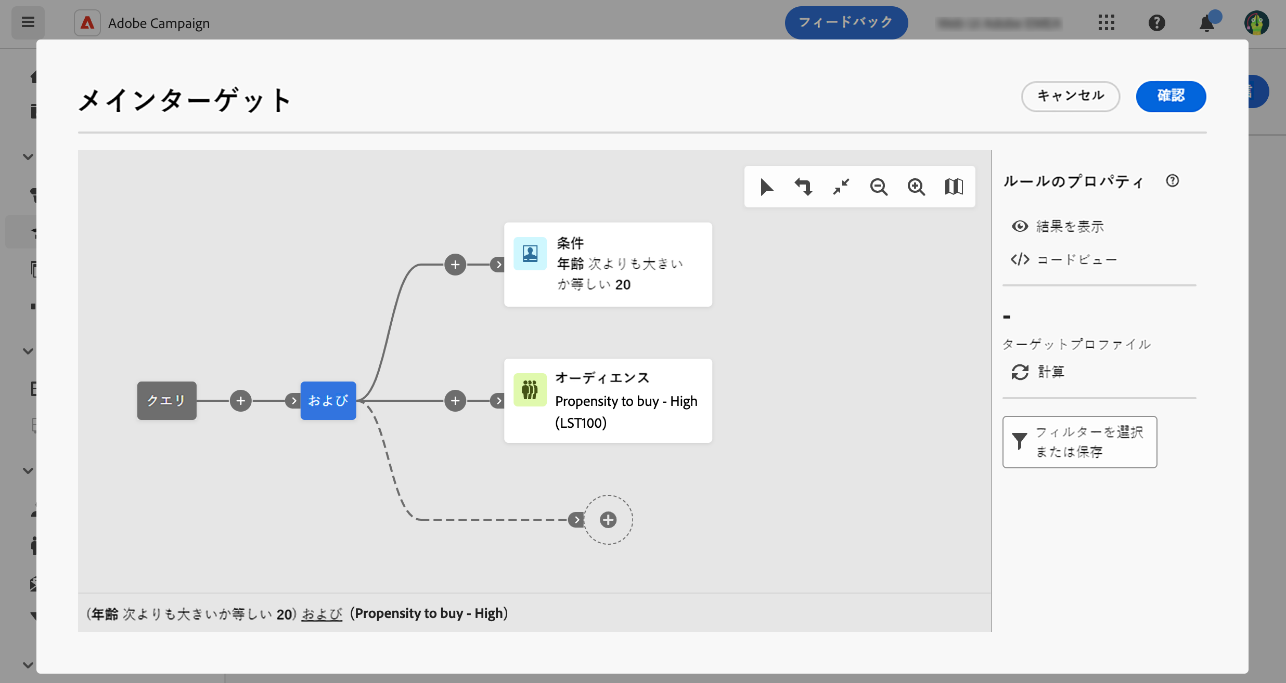Open フィルターを選択または保存 filter dropdown

click(x=1079, y=442)
